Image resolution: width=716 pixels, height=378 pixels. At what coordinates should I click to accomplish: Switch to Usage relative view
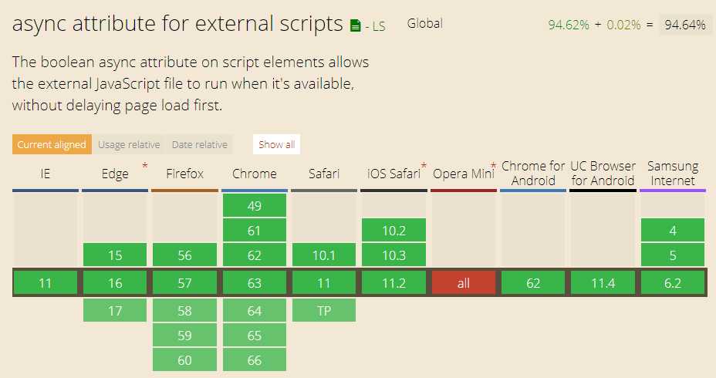pyautogui.click(x=129, y=144)
